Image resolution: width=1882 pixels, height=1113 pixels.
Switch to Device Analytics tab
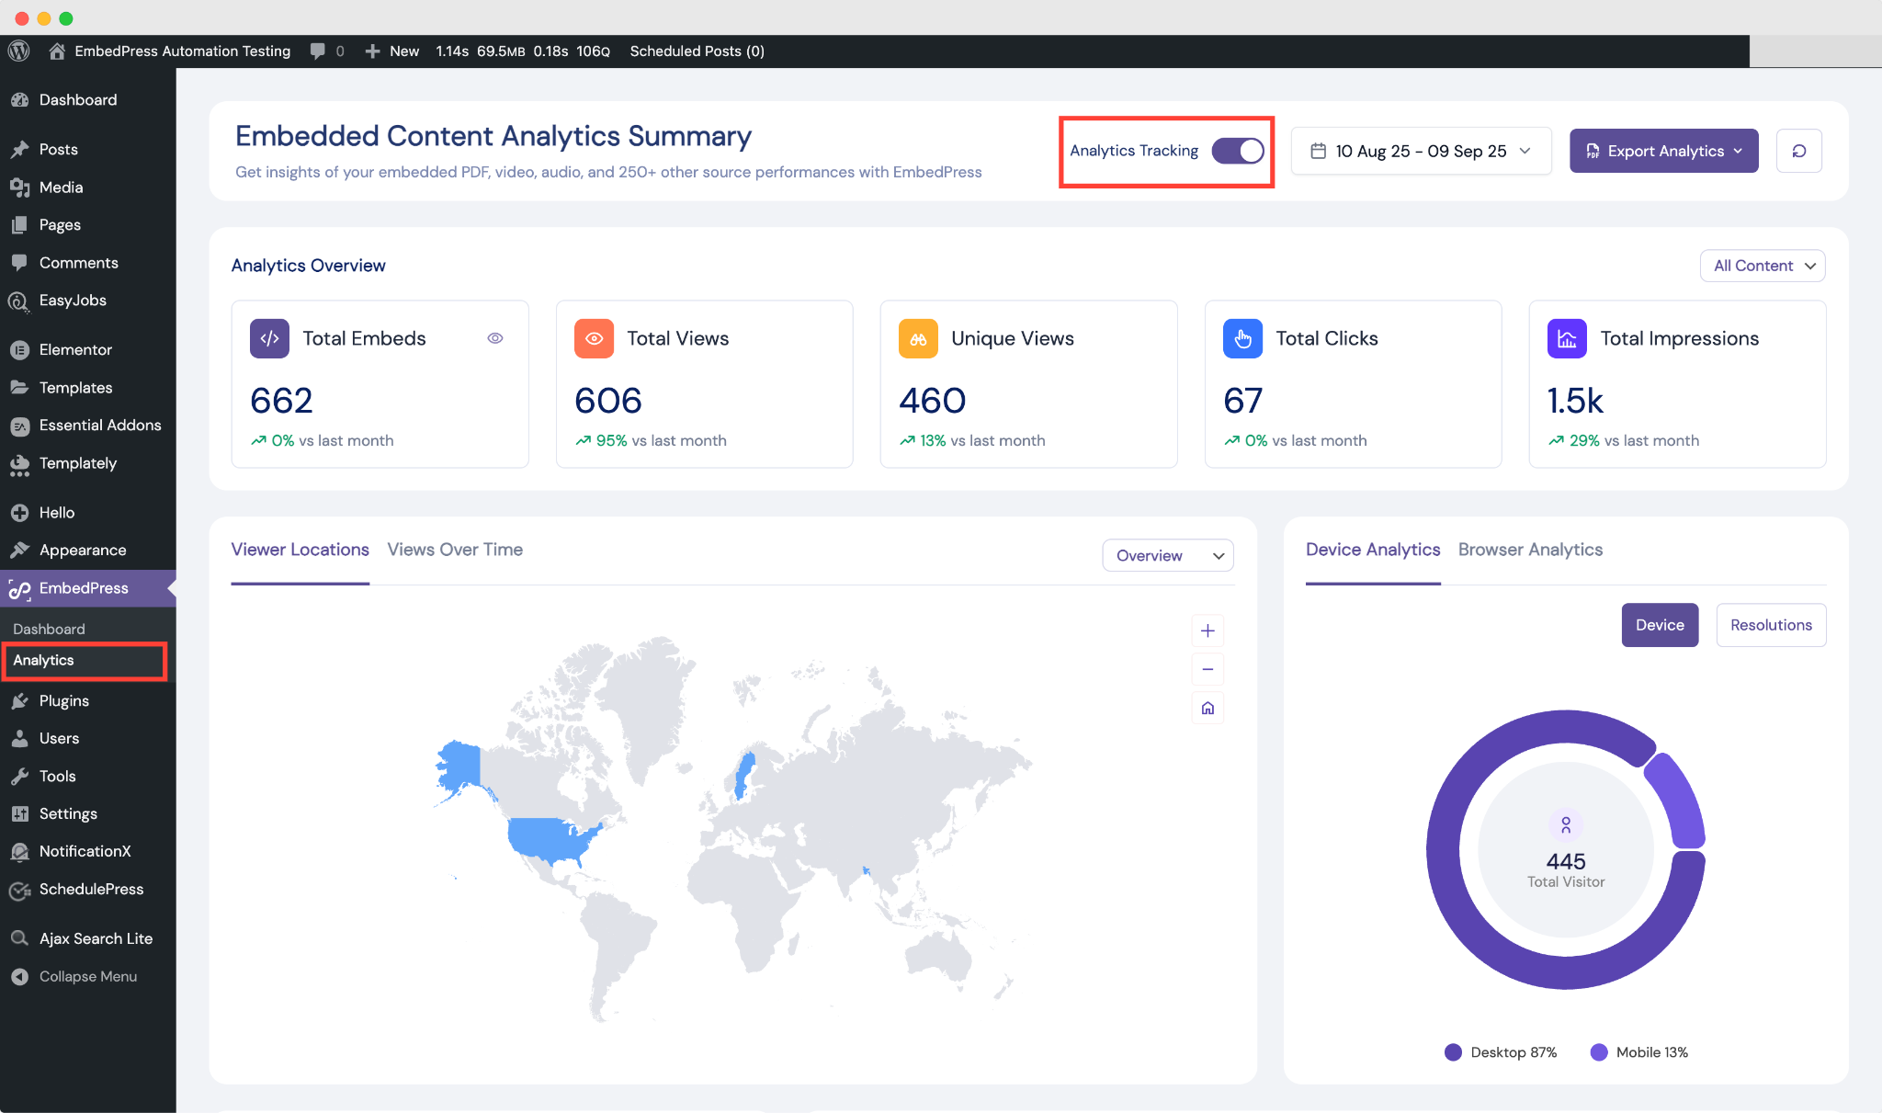click(1373, 550)
